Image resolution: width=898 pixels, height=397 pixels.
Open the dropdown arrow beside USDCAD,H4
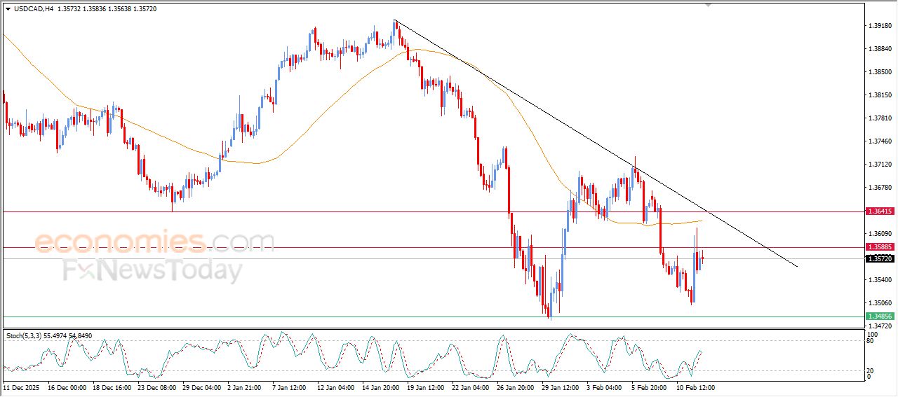pos(8,9)
